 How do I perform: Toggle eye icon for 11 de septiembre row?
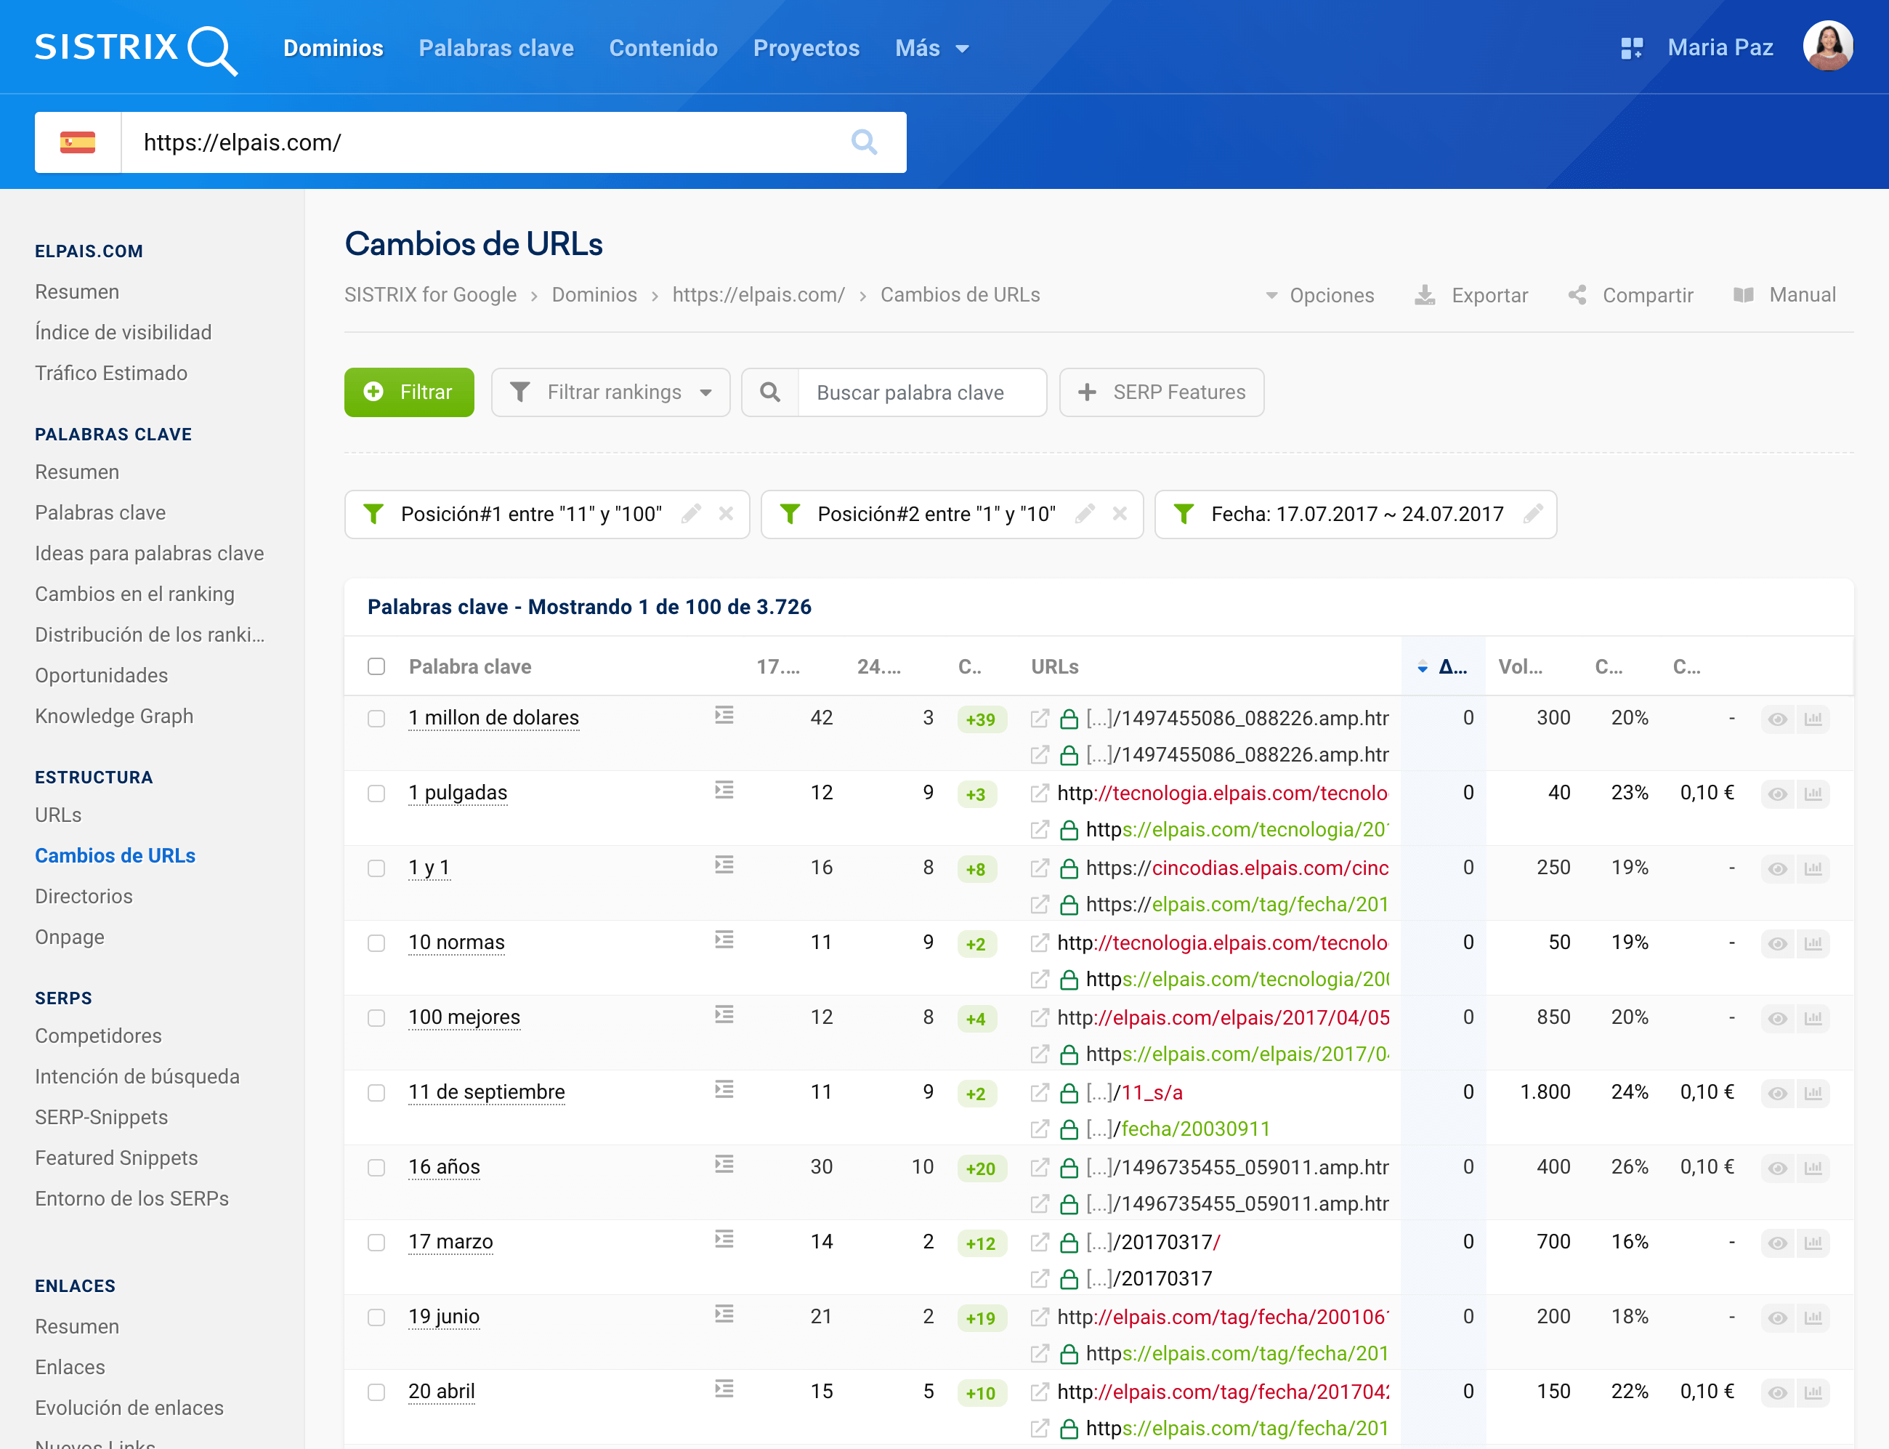coord(1778,1094)
